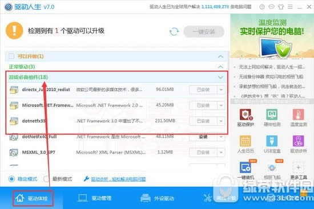Click the 1,111,409,278 solved-problems counter
The width and height of the screenshot is (314, 209).
pyautogui.click(x=215, y=7)
